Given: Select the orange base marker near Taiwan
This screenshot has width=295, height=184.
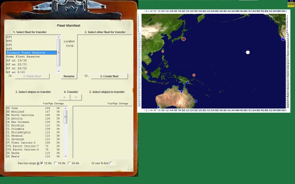Looking at the screenshot, I should coord(163,52).
